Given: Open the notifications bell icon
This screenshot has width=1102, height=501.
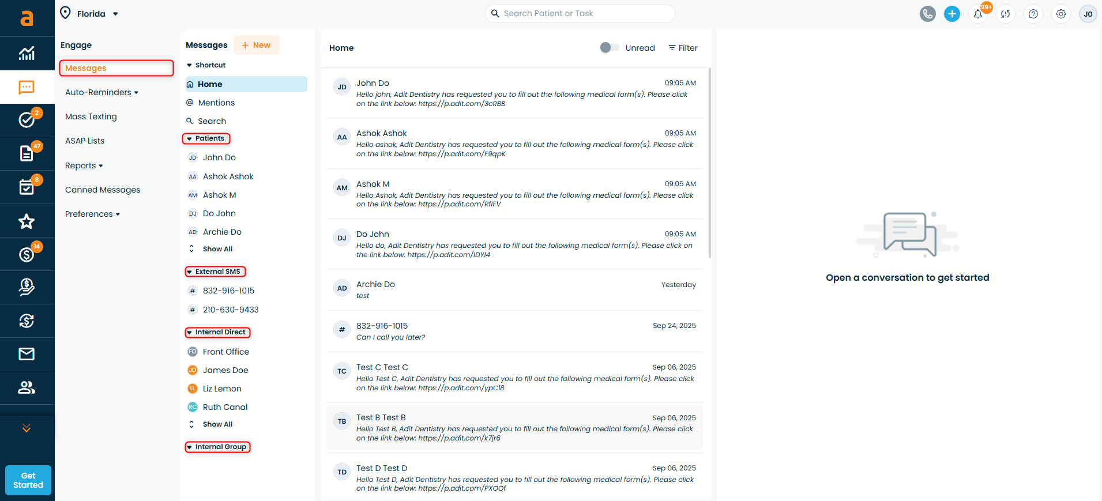Looking at the screenshot, I should [x=978, y=14].
